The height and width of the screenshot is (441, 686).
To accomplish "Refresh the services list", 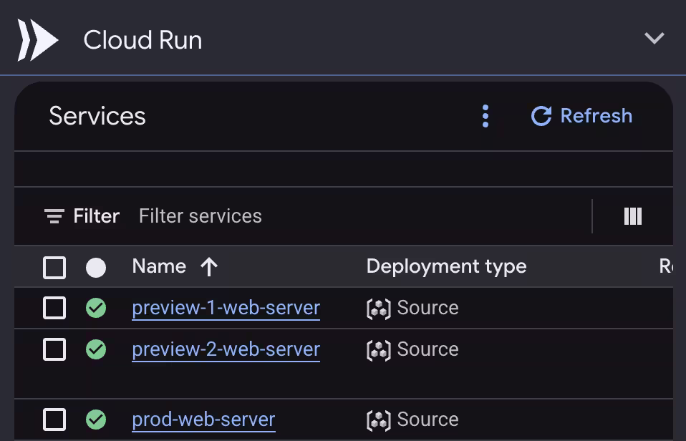I will [581, 116].
